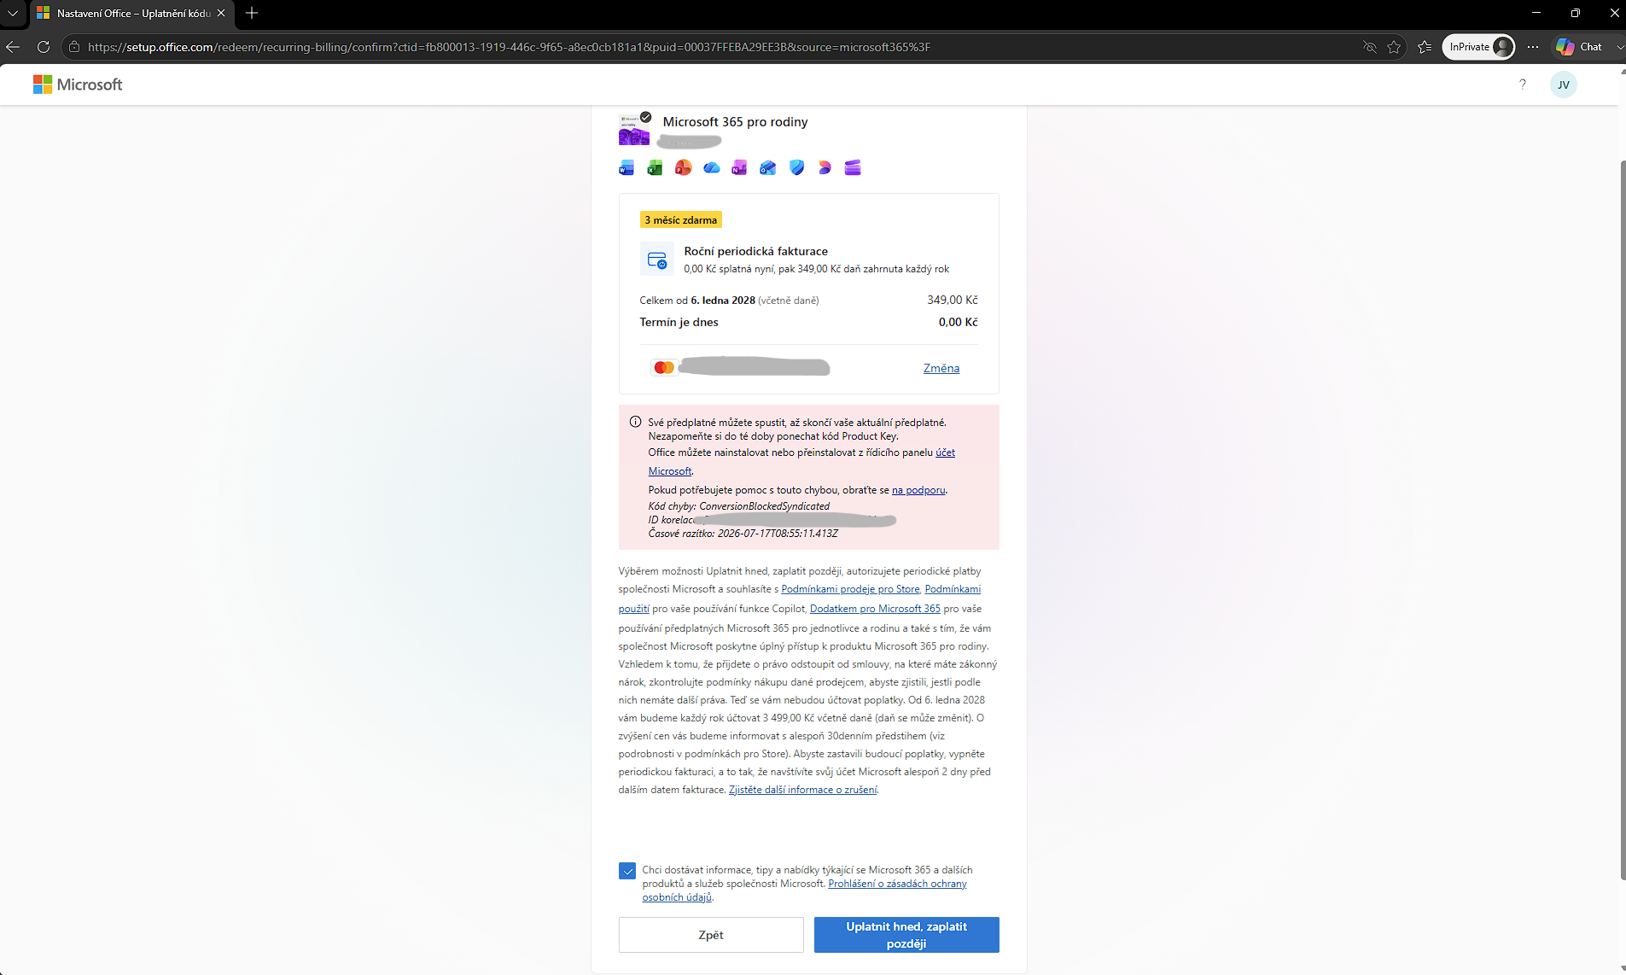Click the Mastercard payment icon
Viewport: 1626px width, 975px height.
(x=663, y=368)
